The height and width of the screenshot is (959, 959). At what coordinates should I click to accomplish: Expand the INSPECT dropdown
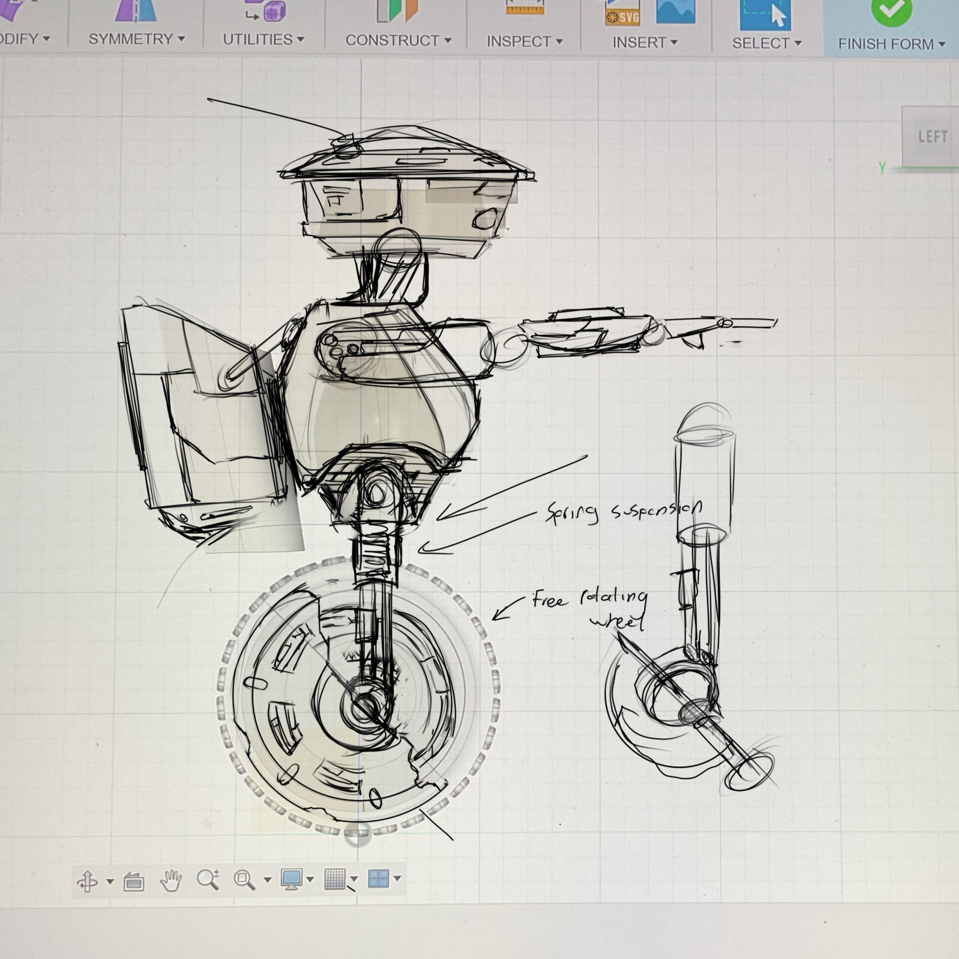(523, 41)
